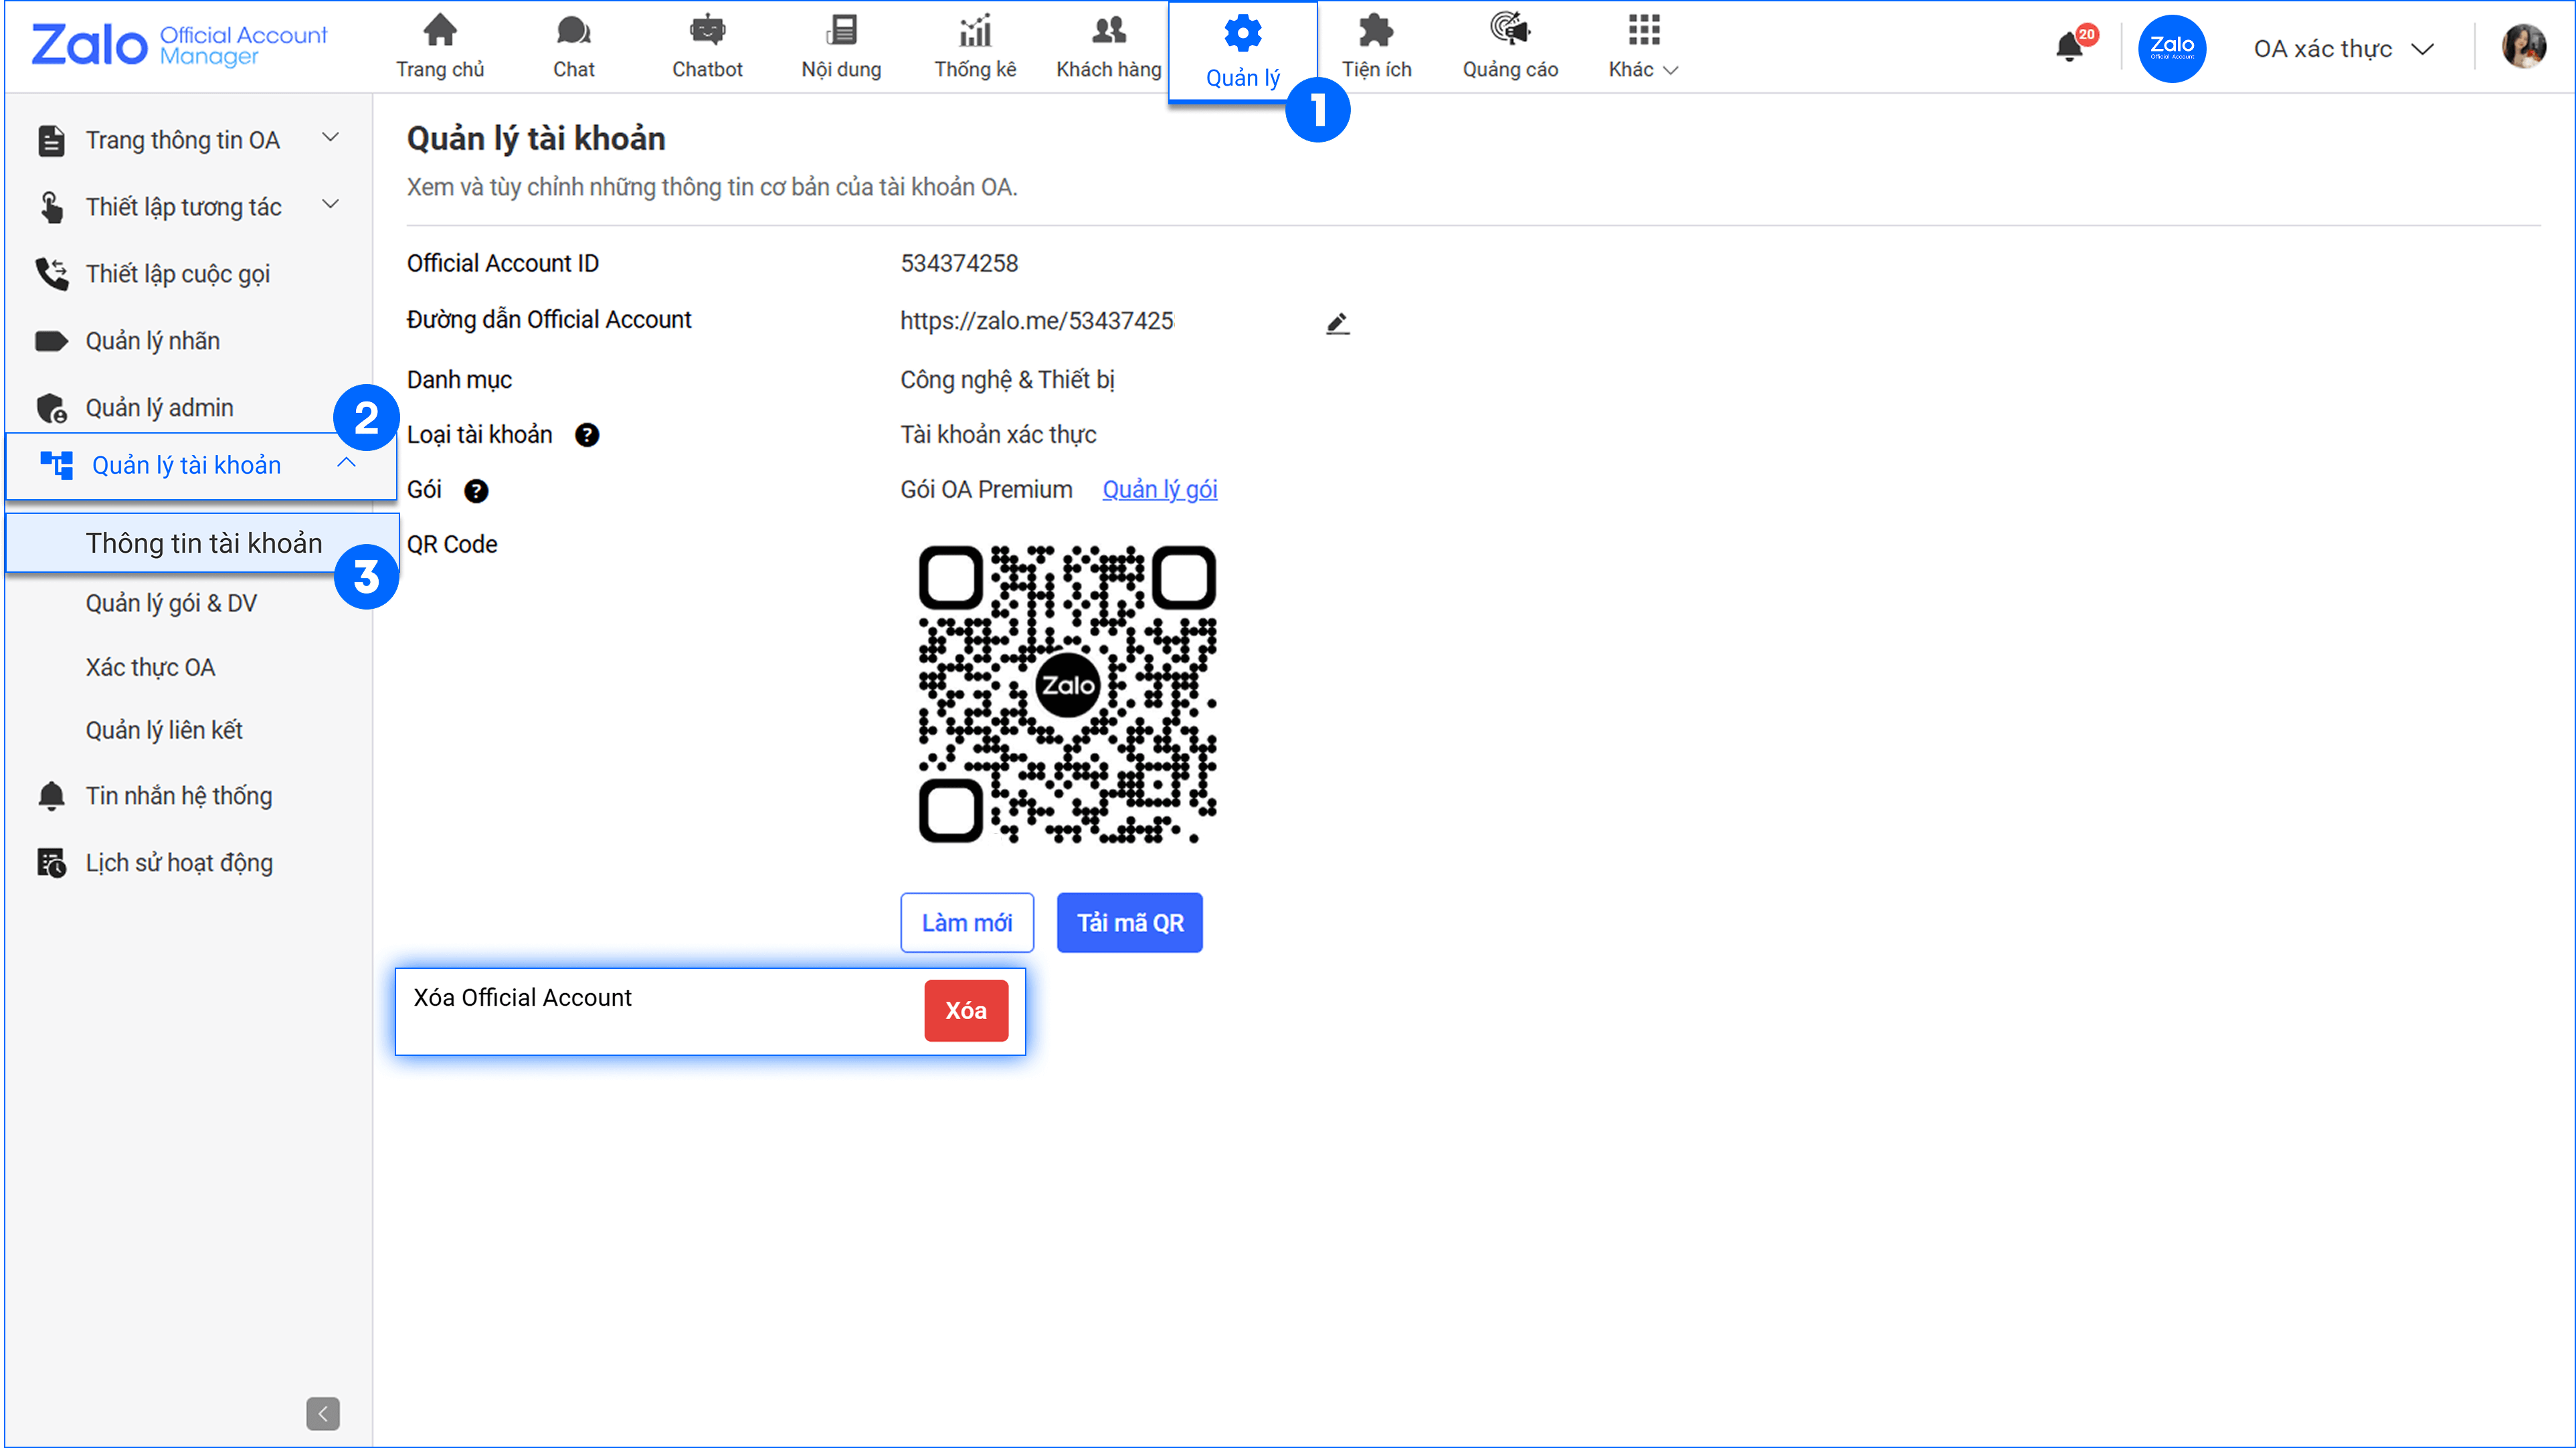The width and height of the screenshot is (2576, 1448).
Task: Expand the Thiết lập tương tác section
Action: (x=330, y=205)
